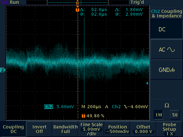Viewport: 183px width, 137px height.
Task: Select Fine Scale 5.00mV/div option
Action: (x=91, y=129)
